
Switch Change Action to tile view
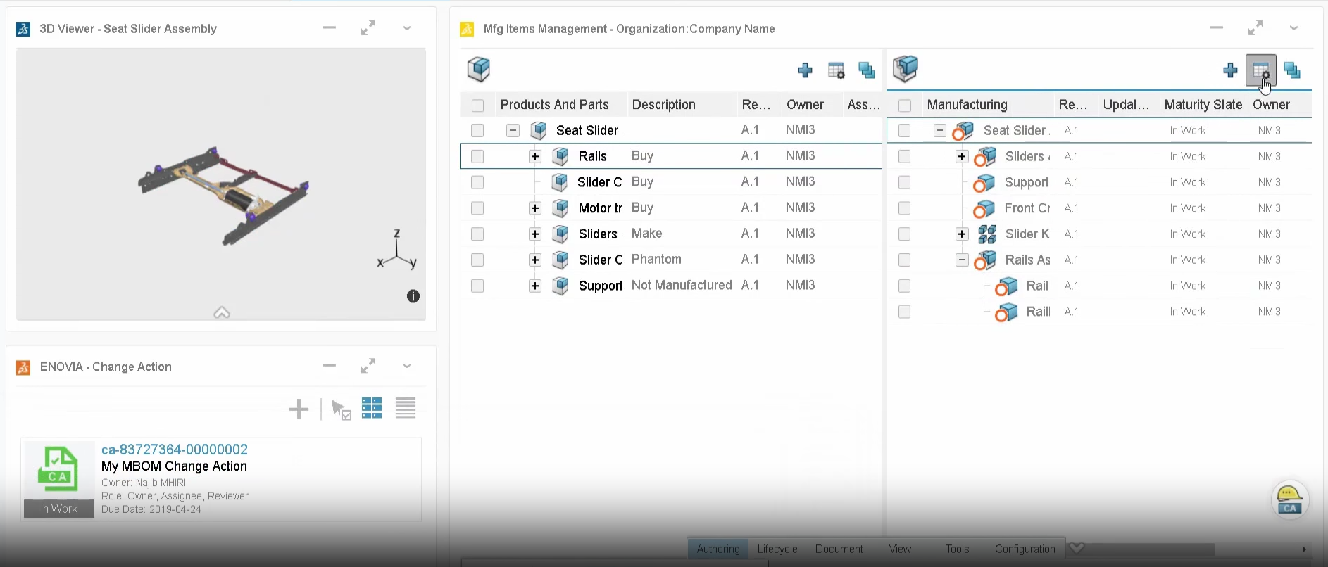click(x=372, y=408)
